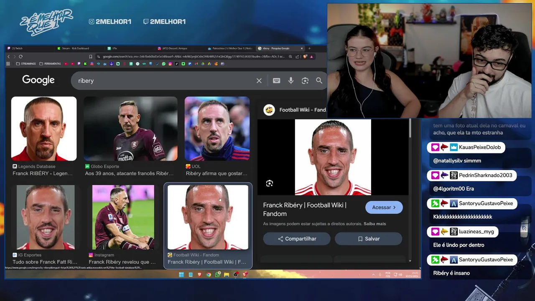Open Legends Database image result
Image resolution: width=535 pixels, height=301 pixels.
point(44,129)
